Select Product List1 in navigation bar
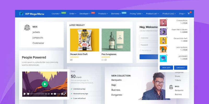 click(152, 14)
